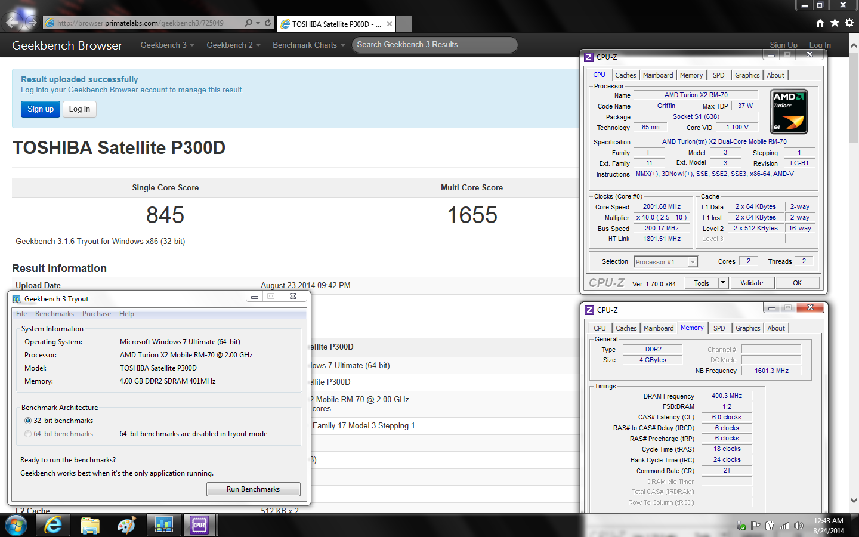Open the Geekbench taskbar icon

pyautogui.click(x=163, y=526)
